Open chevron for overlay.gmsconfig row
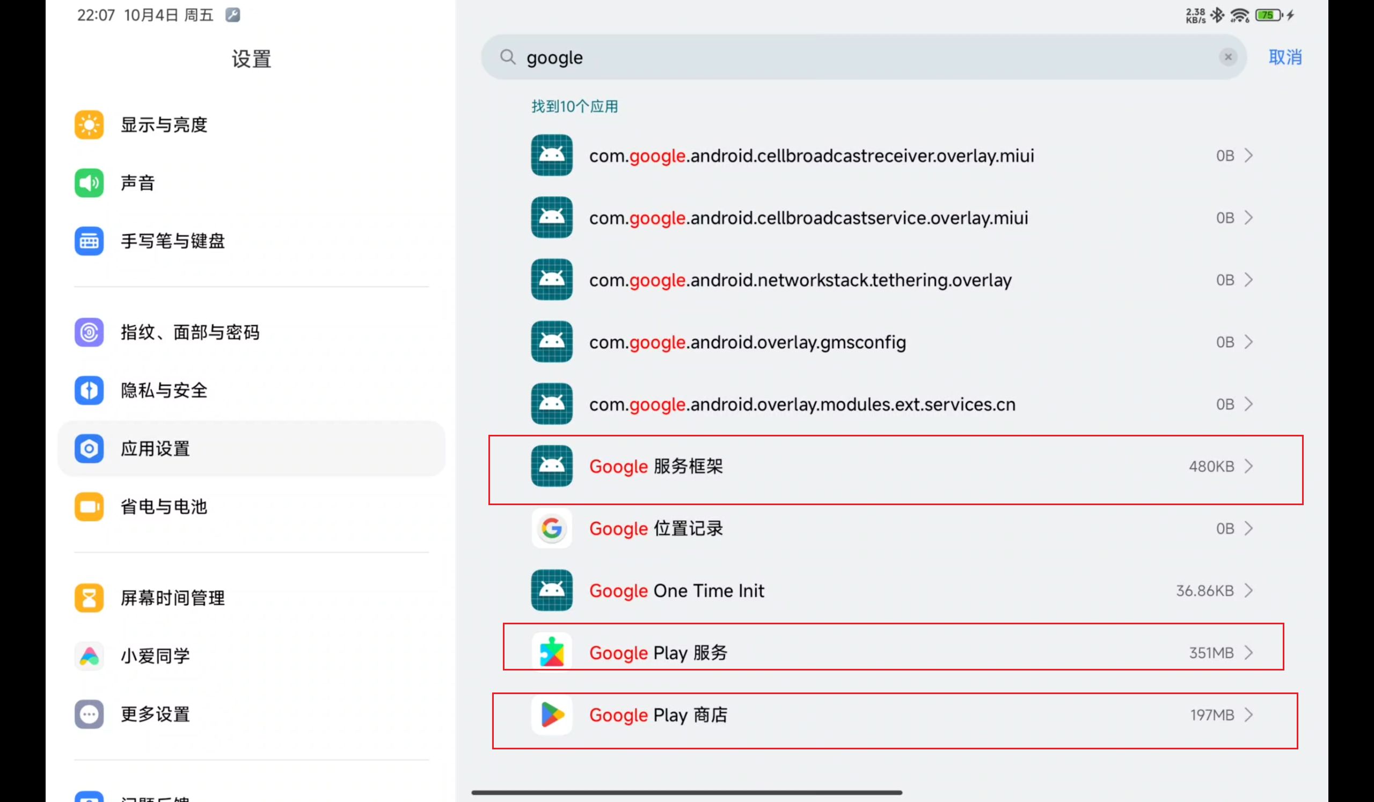The height and width of the screenshot is (802, 1374). [x=1248, y=342]
